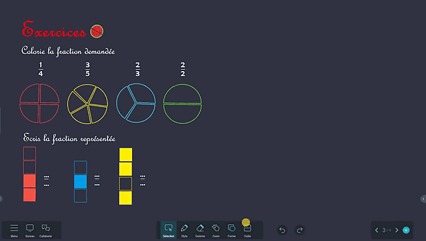
Task: Switch to the Bureau desktop view
Action: tap(30, 230)
